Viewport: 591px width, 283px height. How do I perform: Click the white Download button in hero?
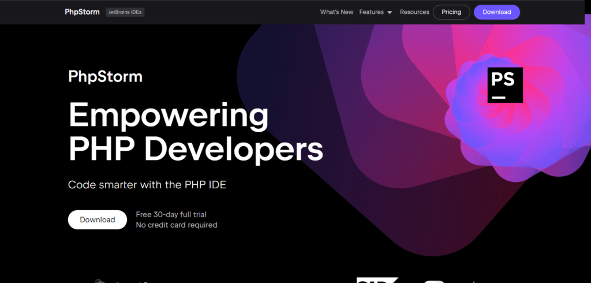pyautogui.click(x=97, y=219)
